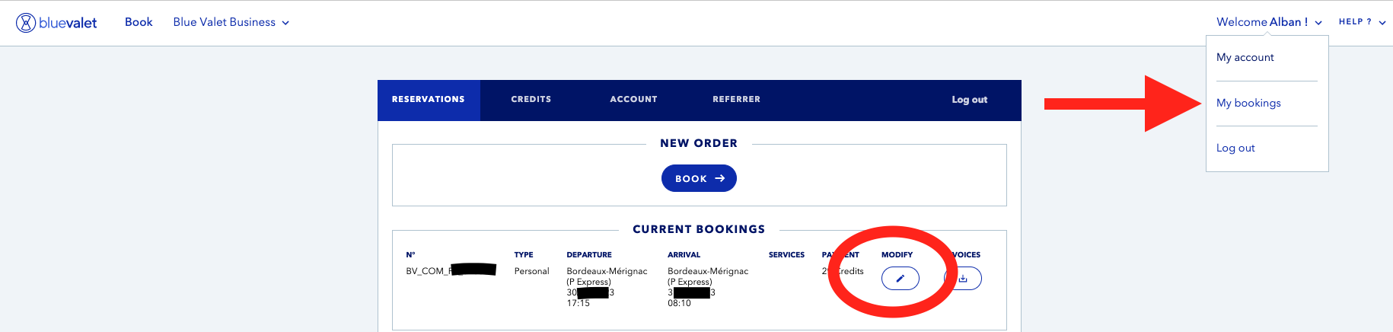The image size is (1393, 332).
Task: Select the BV_COM booking number
Action: coord(451,270)
